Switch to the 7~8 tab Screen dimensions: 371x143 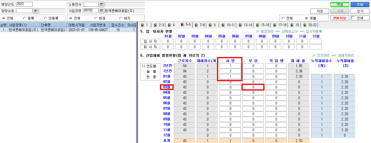tap(200, 25)
